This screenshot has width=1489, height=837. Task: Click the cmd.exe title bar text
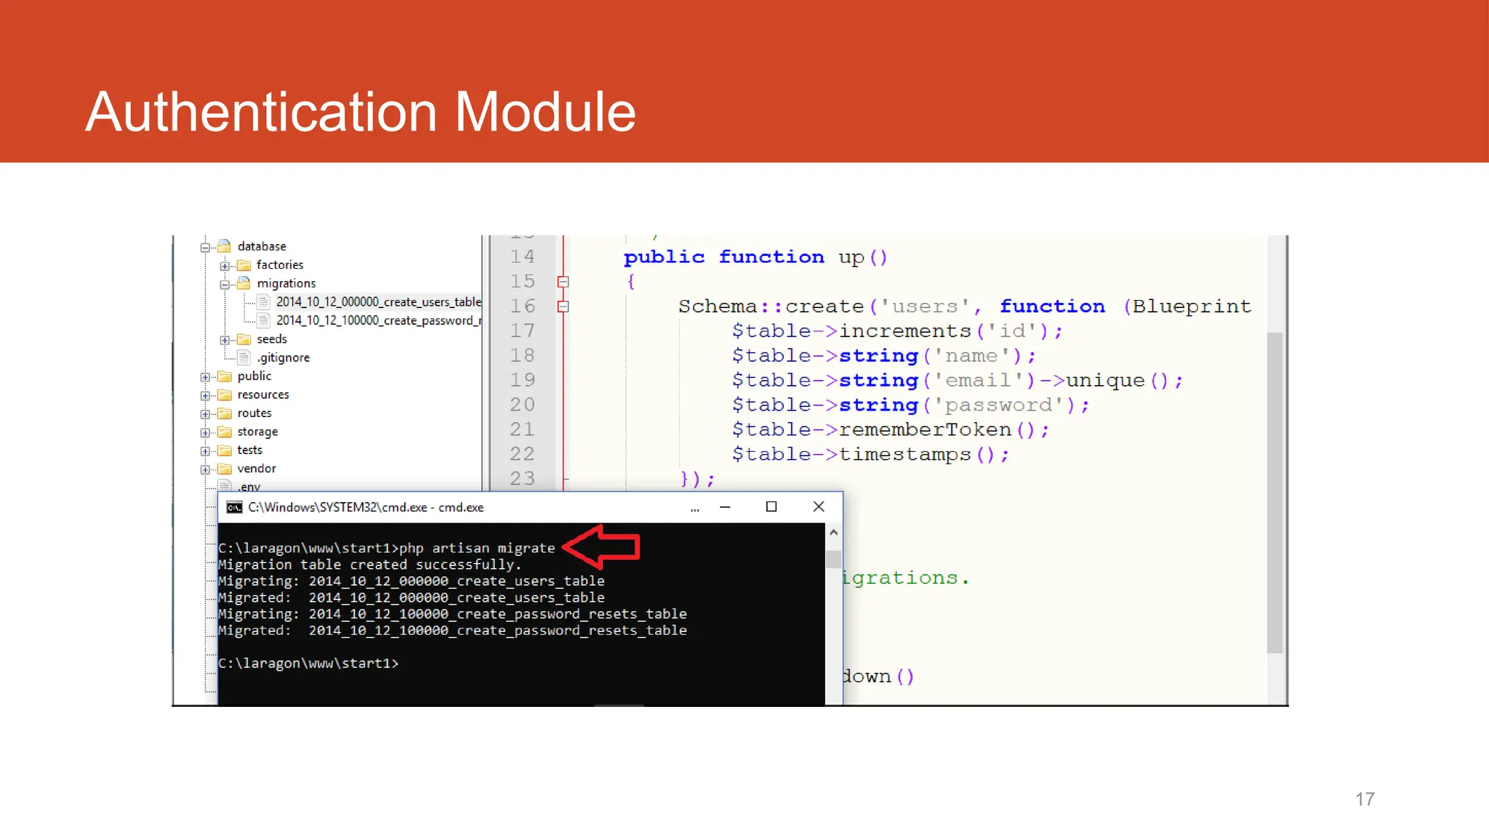click(x=366, y=507)
